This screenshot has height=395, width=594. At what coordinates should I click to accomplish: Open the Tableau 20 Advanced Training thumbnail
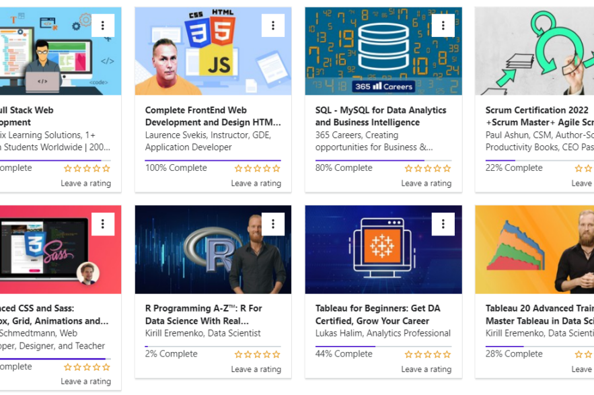pyautogui.click(x=535, y=250)
